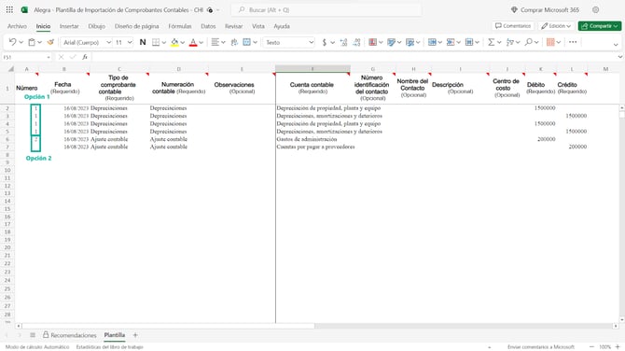Click Comprar Microsoft 365

point(545,10)
